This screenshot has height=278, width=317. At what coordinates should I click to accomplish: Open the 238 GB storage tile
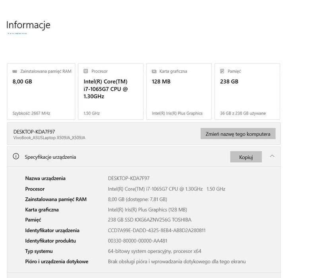pyautogui.click(x=247, y=91)
